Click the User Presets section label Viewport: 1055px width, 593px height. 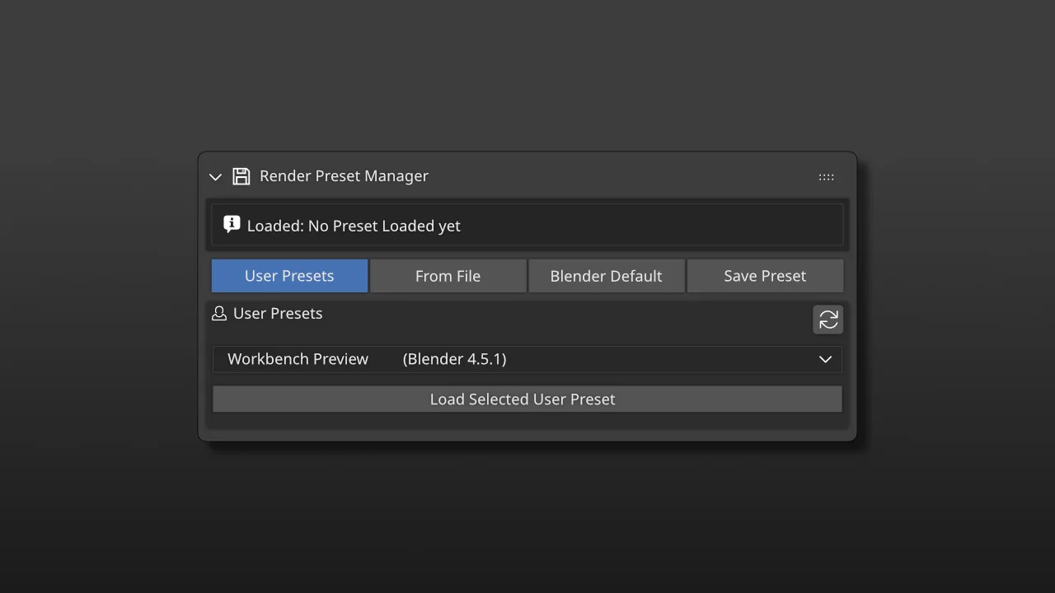pyautogui.click(x=278, y=313)
